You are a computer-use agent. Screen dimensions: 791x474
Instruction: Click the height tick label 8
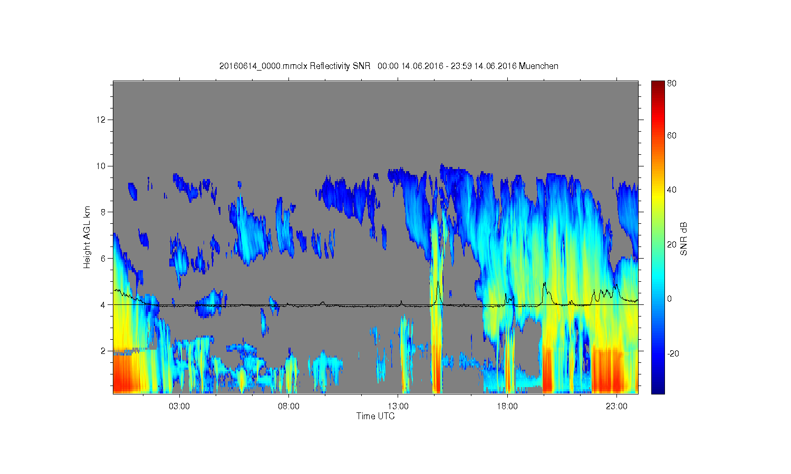click(103, 212)
